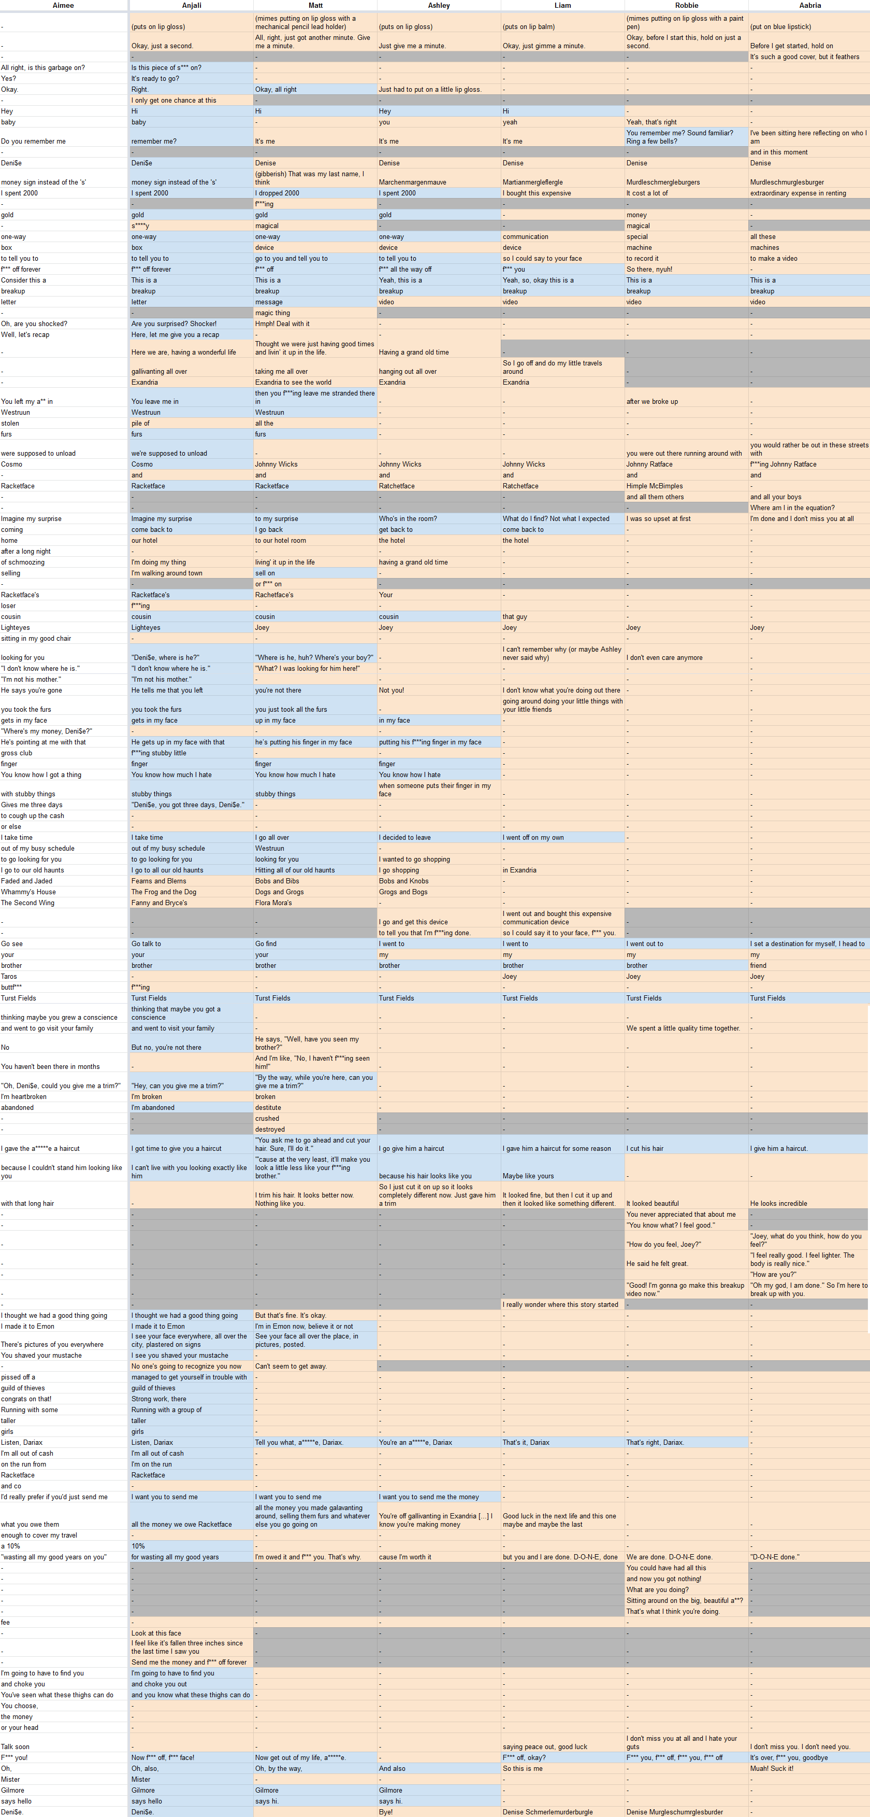This screenshot has width=870, height=1817.
Task: Select the 'Bye!' cell
Action: (x=439, y=1812)
